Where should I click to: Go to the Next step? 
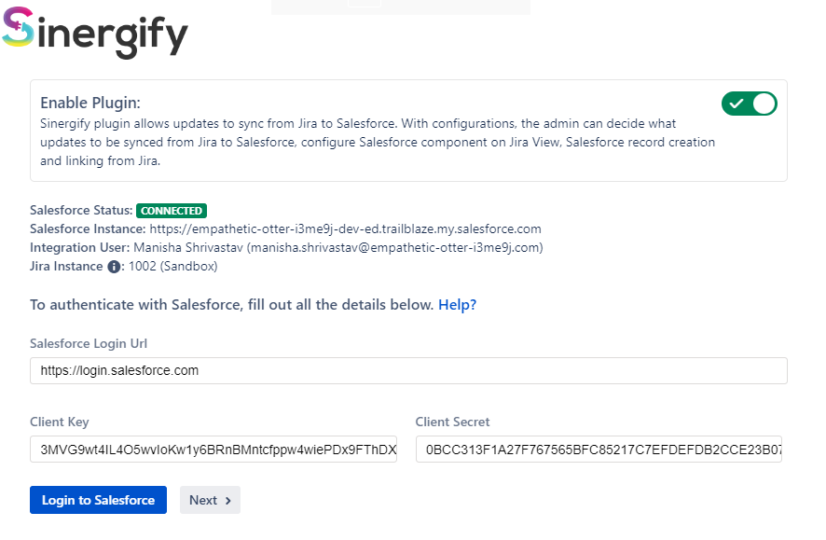[x=210, y=500]
